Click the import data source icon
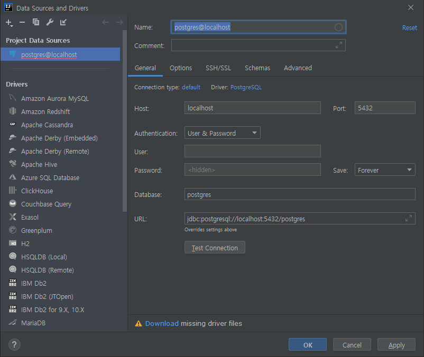Image resolution: width=424 pixels, height=357 pixels. coord(63,23)
